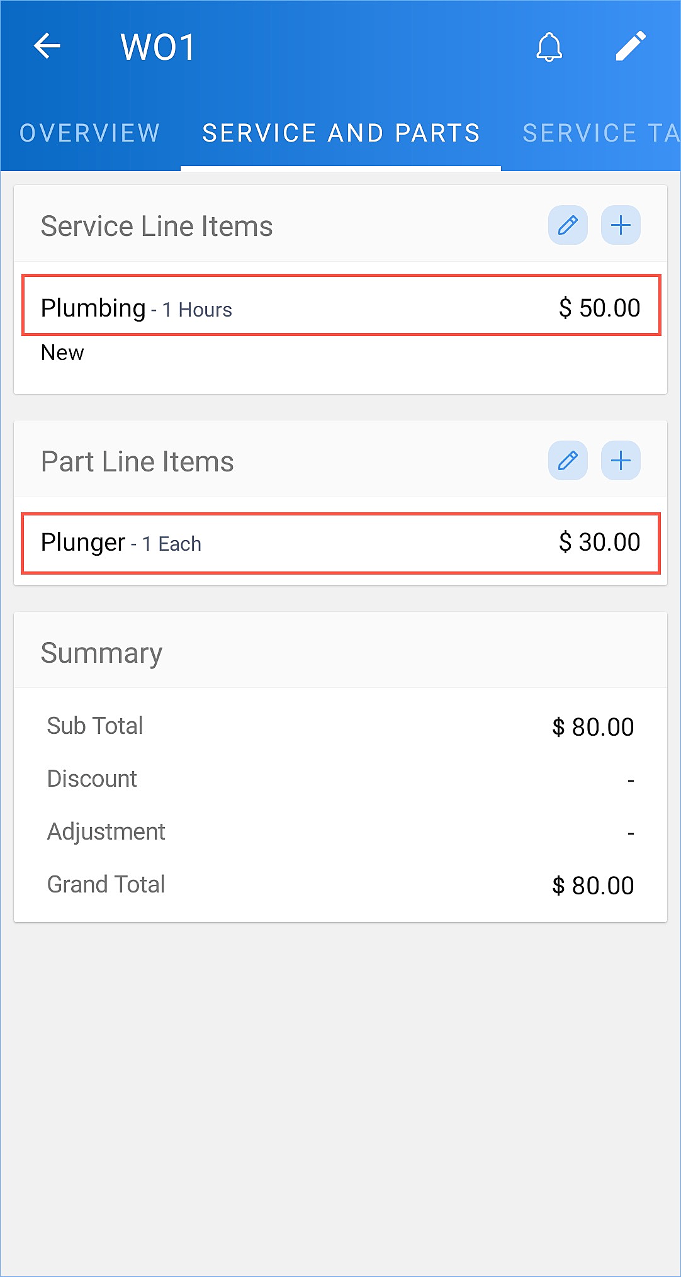Edit Part Line Items pencil icon

pos(568,460)
